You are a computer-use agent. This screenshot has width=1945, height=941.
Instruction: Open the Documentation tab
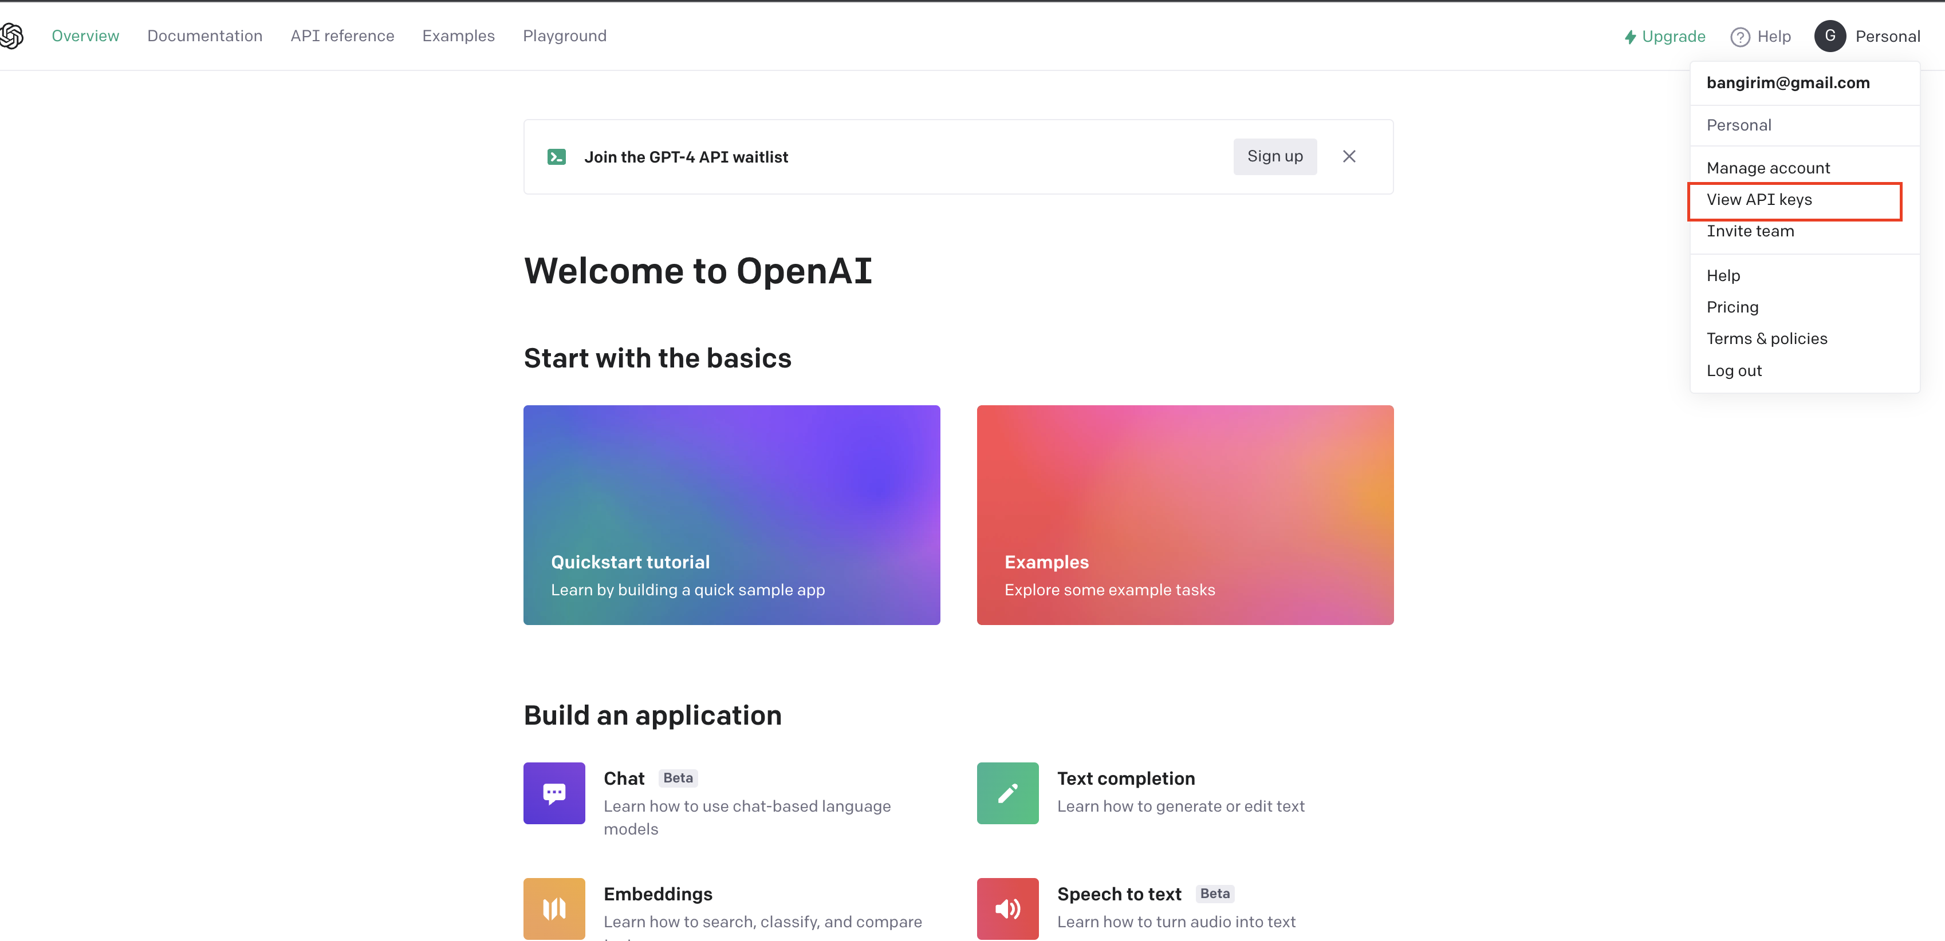click(204, 35)
